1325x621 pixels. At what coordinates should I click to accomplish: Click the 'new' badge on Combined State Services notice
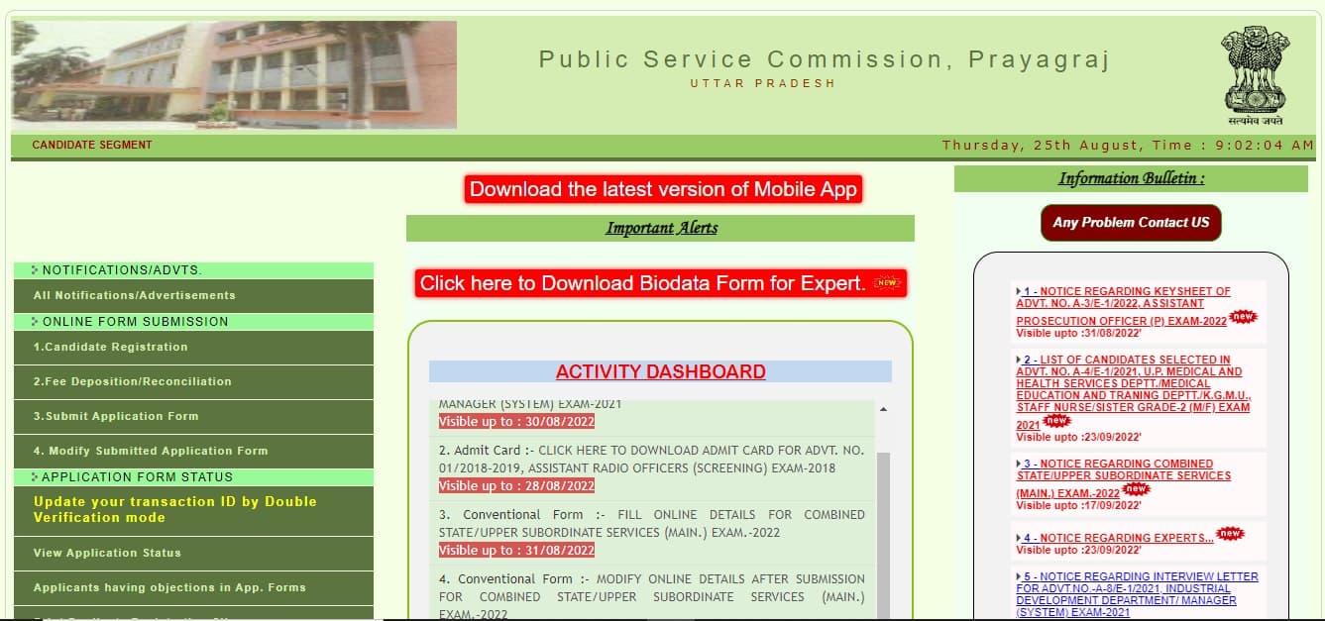[x=1135, y=489]
